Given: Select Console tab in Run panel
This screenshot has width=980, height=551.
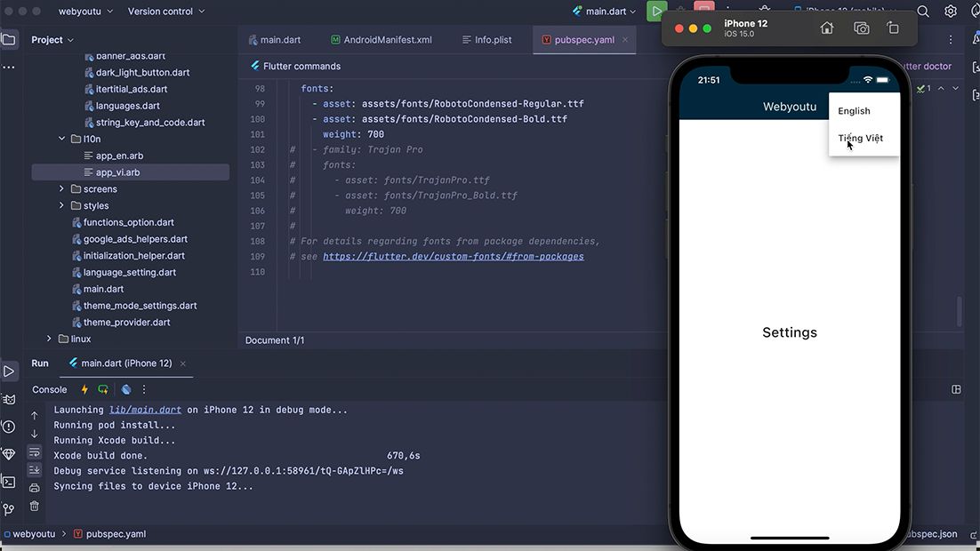Looking at the screenshot, I should click(x=50, y=389).
